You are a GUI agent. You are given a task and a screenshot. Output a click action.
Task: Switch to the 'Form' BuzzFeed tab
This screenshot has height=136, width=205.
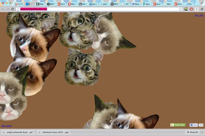coord(61,4)
